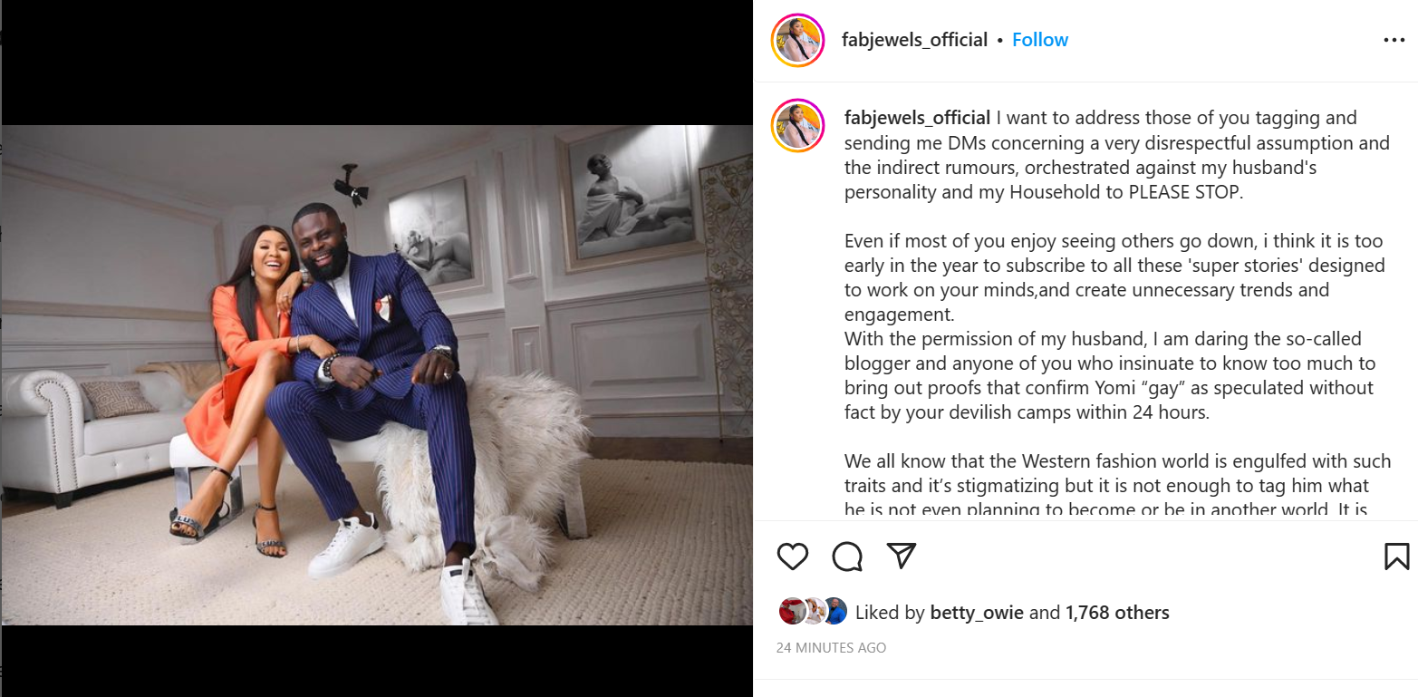
Task: Like the post with the heart icon
Action: point(793,556)
